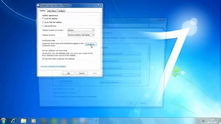The height and width of the screenshot is (124, 221).
Task: Open Windows Explorer folder icon on taskbar
Action: pyautogui.click(x=23, y=121)
